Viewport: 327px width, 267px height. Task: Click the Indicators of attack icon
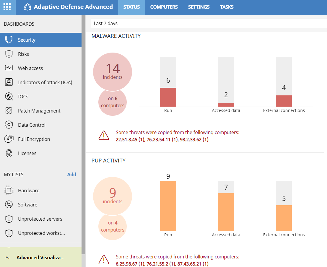coord(9,82)
